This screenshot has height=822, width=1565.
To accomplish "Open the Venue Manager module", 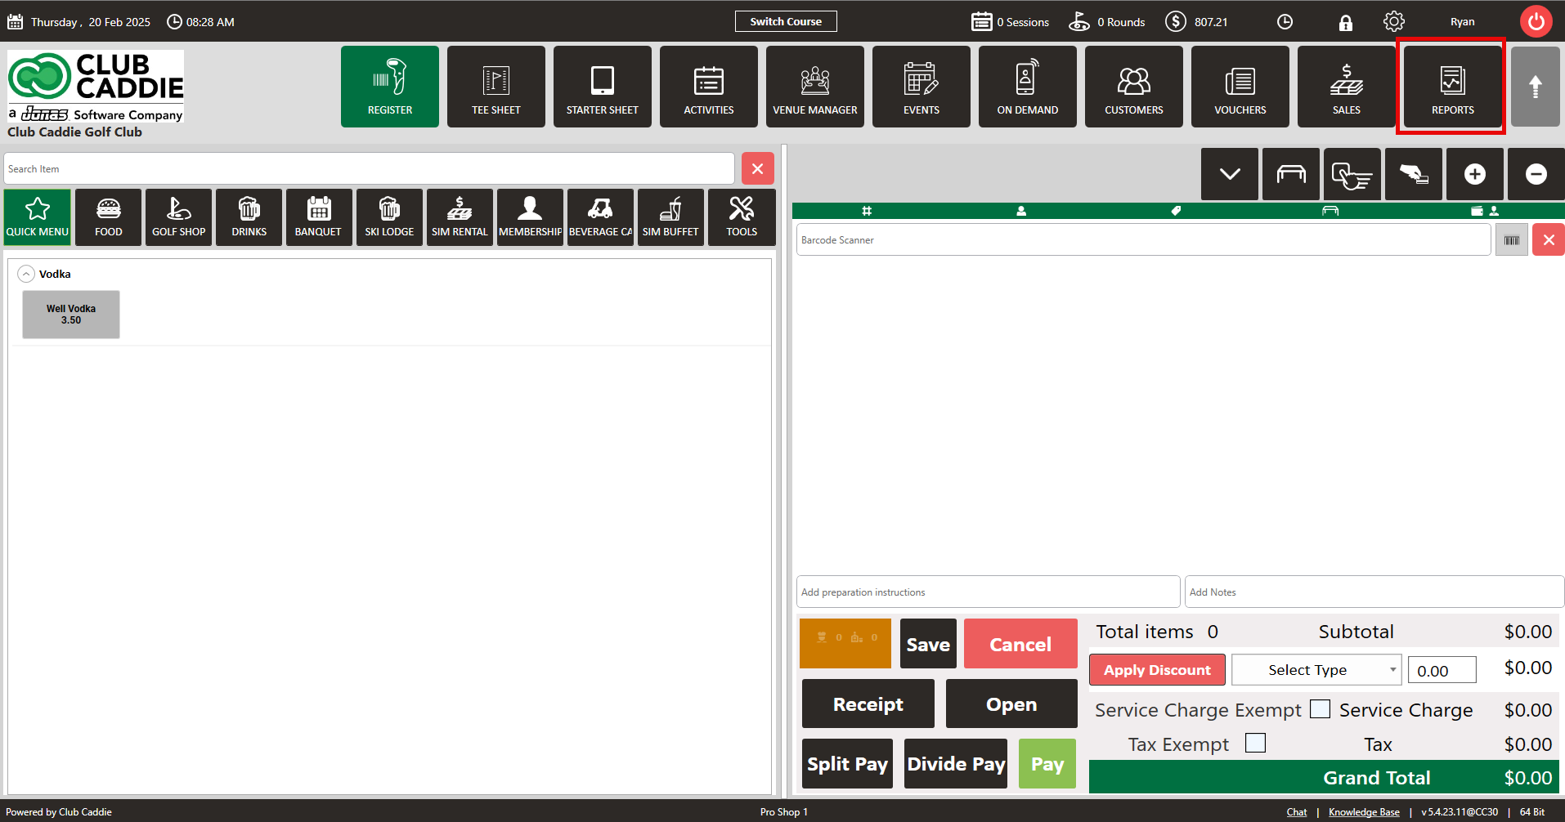I will (815, 87).
